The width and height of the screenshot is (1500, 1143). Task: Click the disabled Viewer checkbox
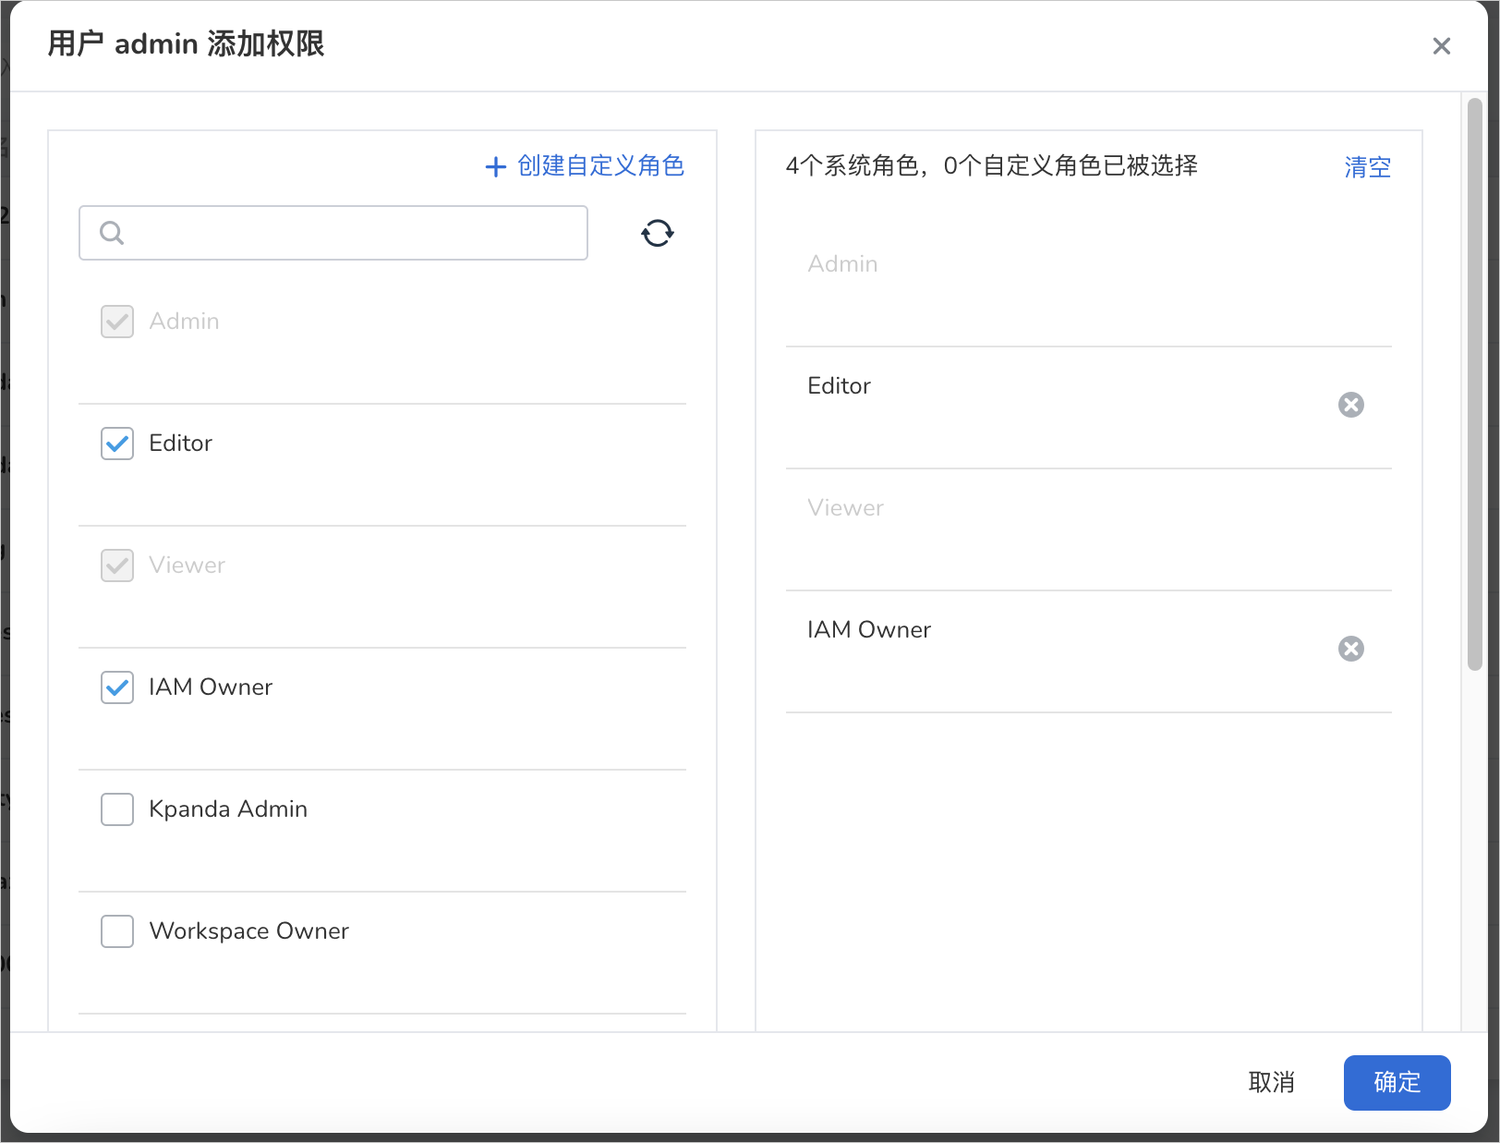[x=117, y=565]
